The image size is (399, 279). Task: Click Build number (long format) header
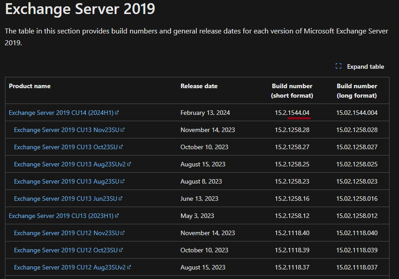(357, 91)
